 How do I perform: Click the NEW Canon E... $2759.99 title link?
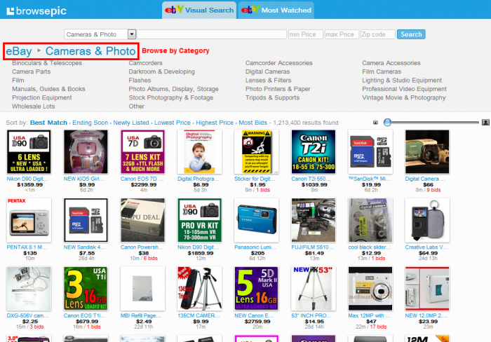[254, 315]
